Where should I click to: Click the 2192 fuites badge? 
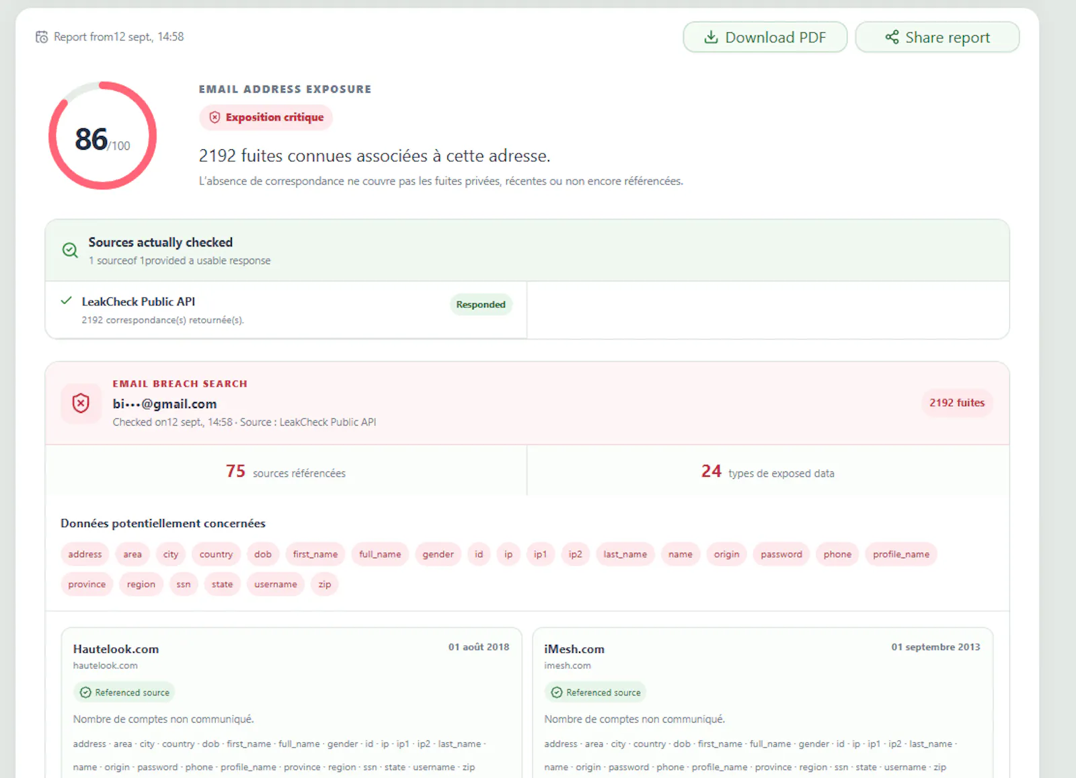(x=957, y=403)
